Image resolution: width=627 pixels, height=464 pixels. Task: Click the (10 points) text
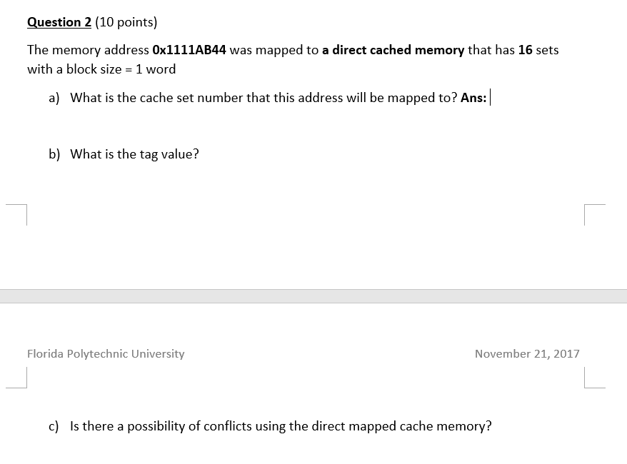[x=126, y=22]
